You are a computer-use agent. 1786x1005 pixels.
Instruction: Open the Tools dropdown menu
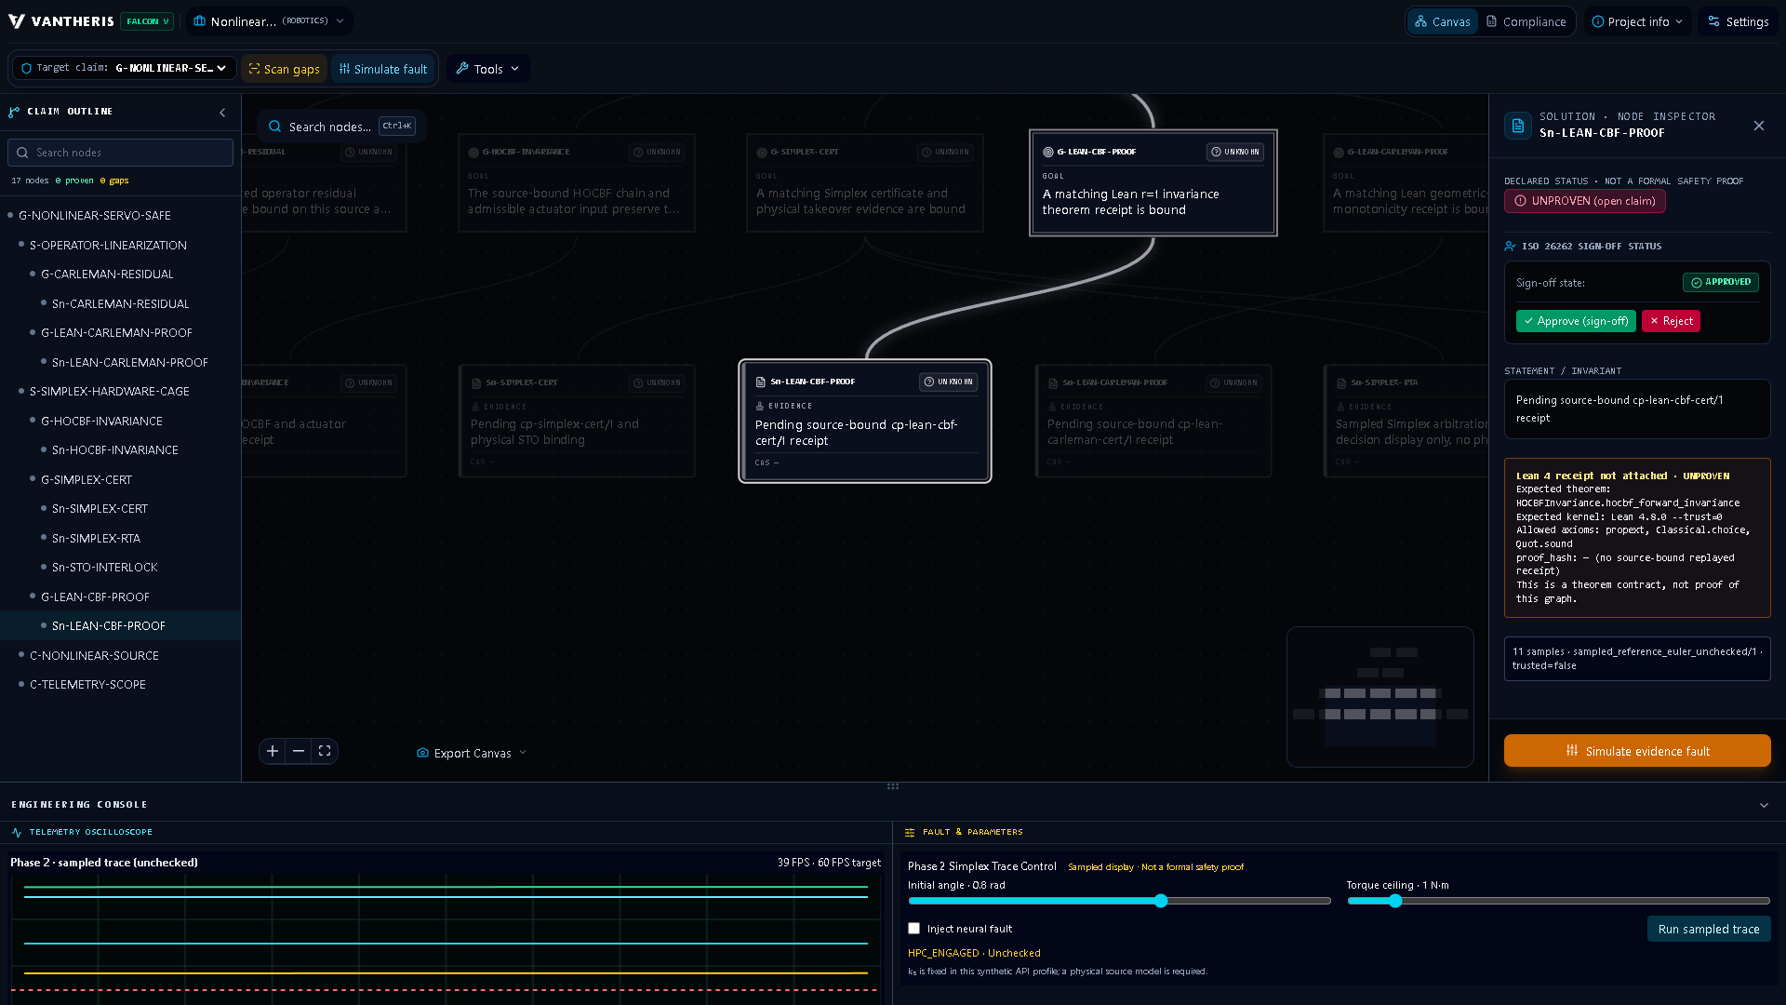(x=487, y=69)
